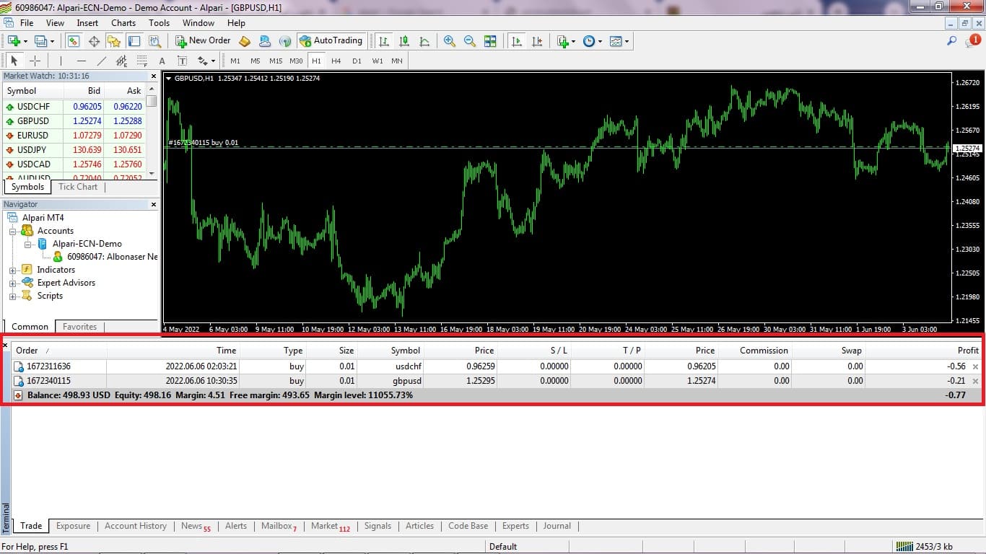This screenshot has height=554, width=986.
Task: Open the Tools menu
Action: [x=159, y=22]
